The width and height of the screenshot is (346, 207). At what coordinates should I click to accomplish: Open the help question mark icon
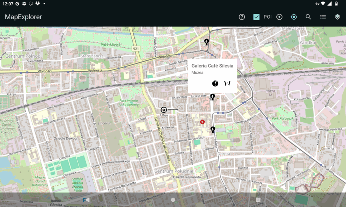[242, 17]
